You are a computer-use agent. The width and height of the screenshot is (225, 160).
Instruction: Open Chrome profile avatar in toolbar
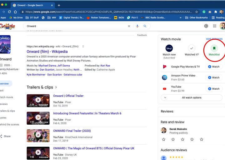point(222,12)
